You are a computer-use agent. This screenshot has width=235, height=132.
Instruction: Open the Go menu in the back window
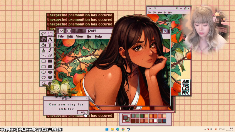tap(165, 12)
